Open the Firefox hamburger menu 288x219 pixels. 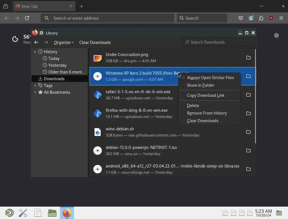point(281,18)
